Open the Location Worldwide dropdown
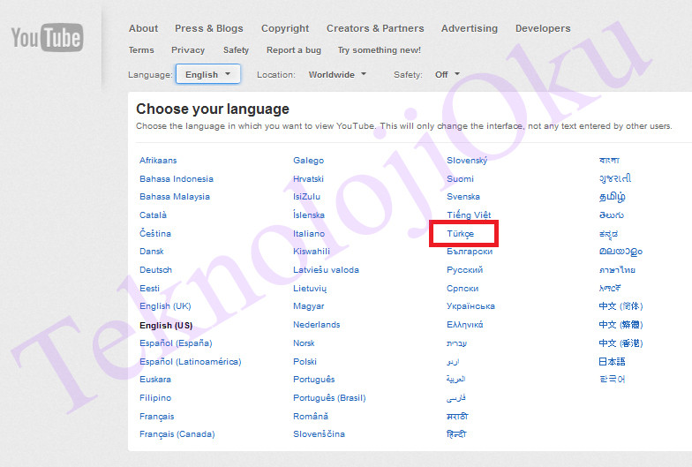This screenshot has height=467, width=692. tap(337, 74)
